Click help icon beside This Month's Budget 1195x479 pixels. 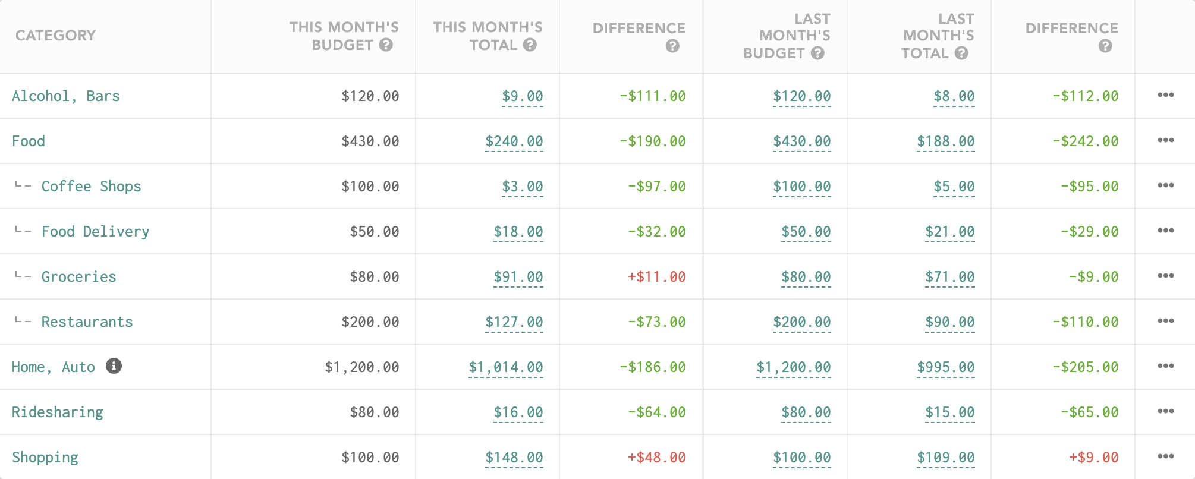point(386,45)
